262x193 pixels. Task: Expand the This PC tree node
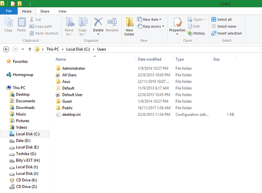(x=4, y=88)
